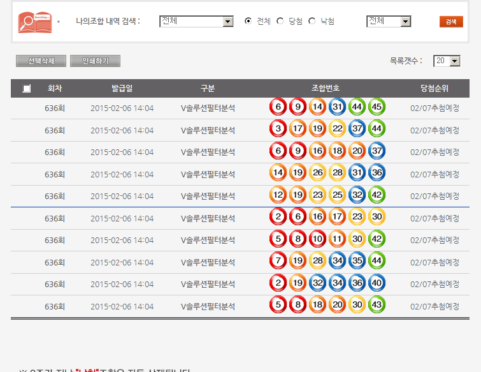Select the 당첨 radio button

click(280, 22)
